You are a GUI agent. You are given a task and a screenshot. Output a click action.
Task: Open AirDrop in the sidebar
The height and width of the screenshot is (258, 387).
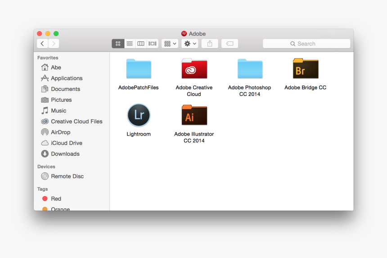[x=72, y=132]
